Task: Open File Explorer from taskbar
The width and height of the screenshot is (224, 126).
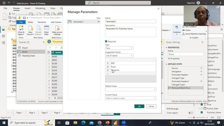Action: point(75,123)
